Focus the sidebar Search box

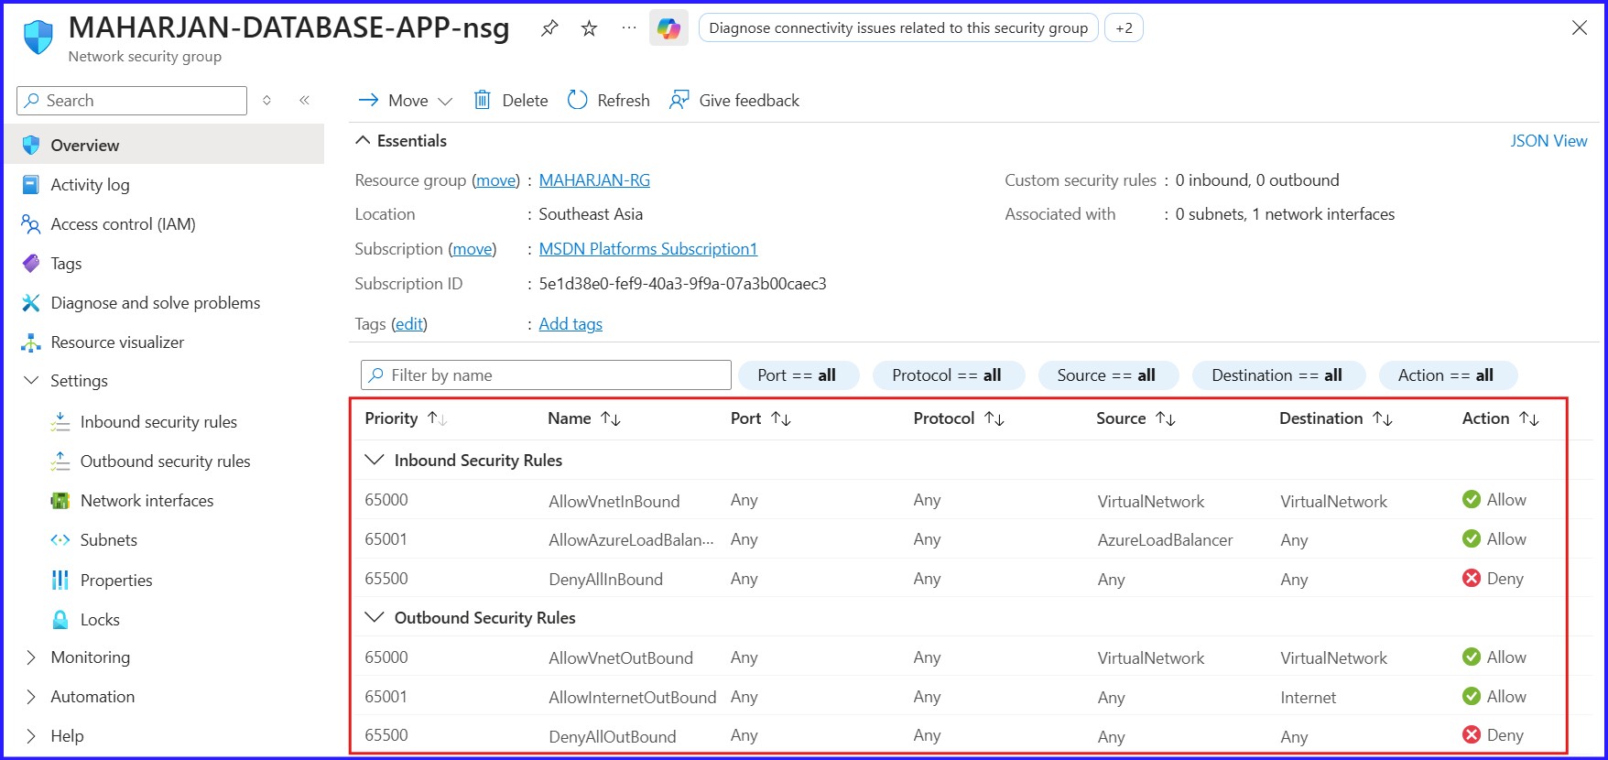click(x=132, y=101)
